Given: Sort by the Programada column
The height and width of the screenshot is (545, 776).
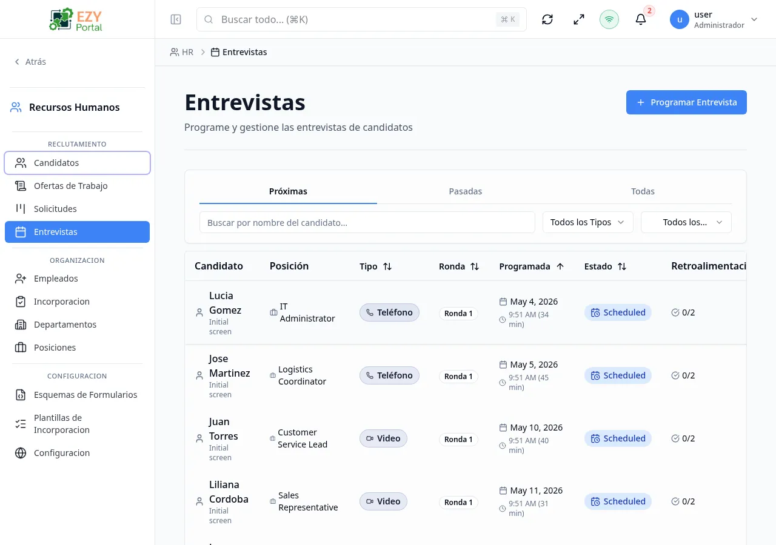Looking at the screenshot, I should pos(532,266).
